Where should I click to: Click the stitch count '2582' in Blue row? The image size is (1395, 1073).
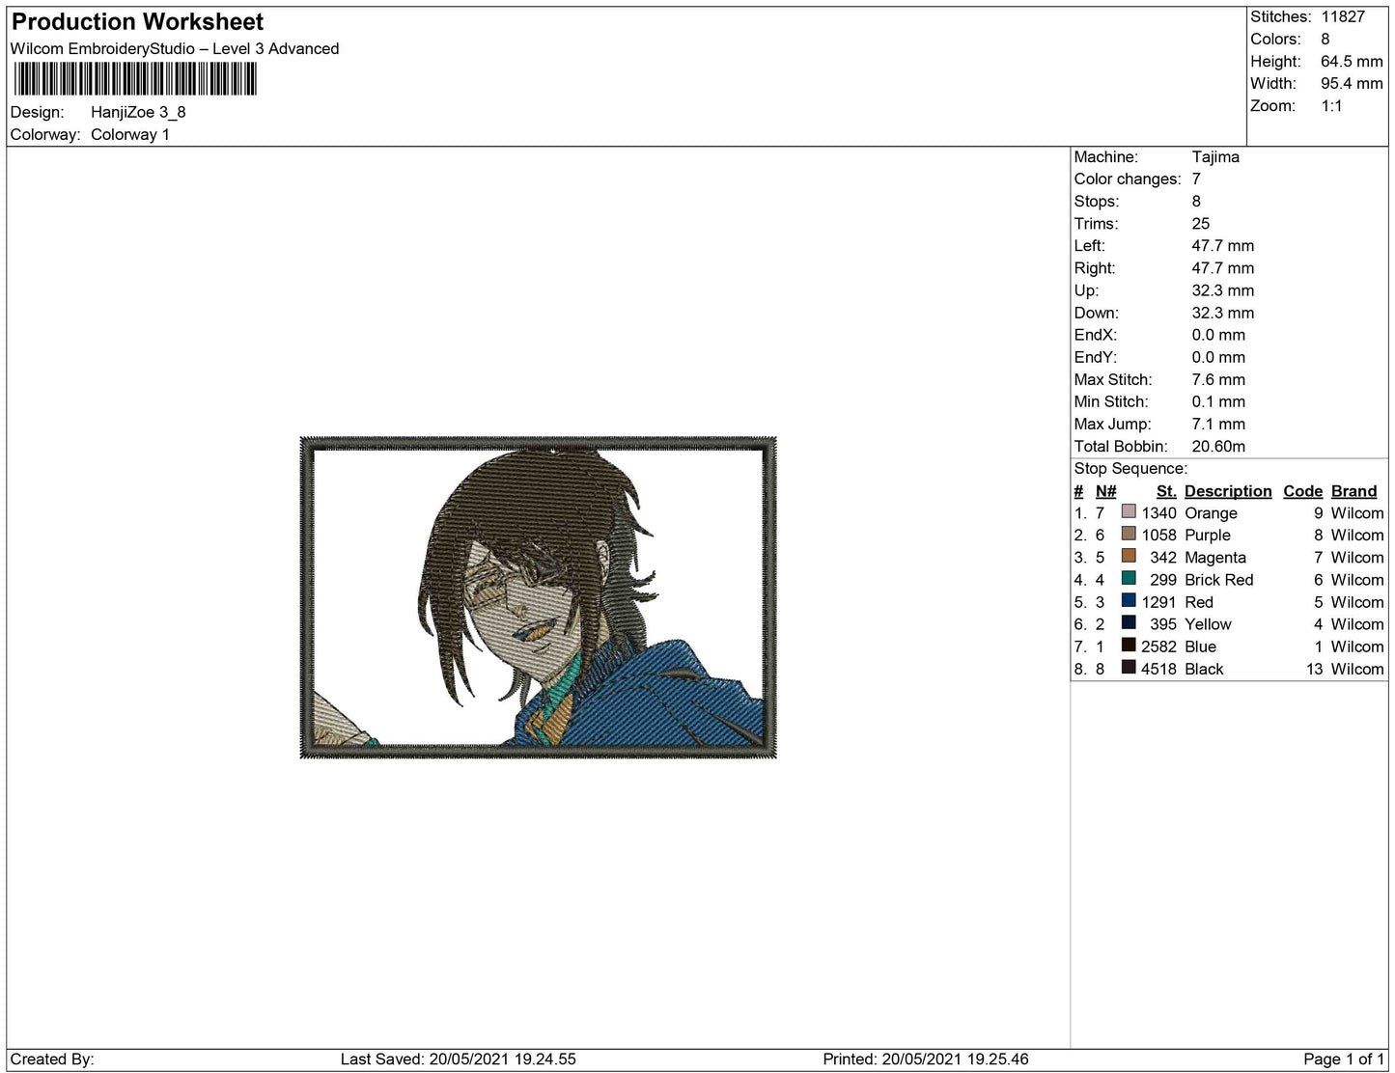coord(1158,647)
